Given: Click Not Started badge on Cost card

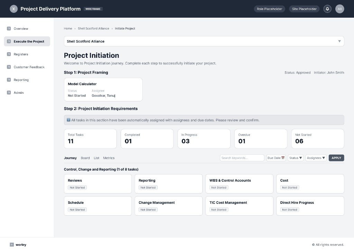Looking at the screenshot, I should (x=290, y=187).
